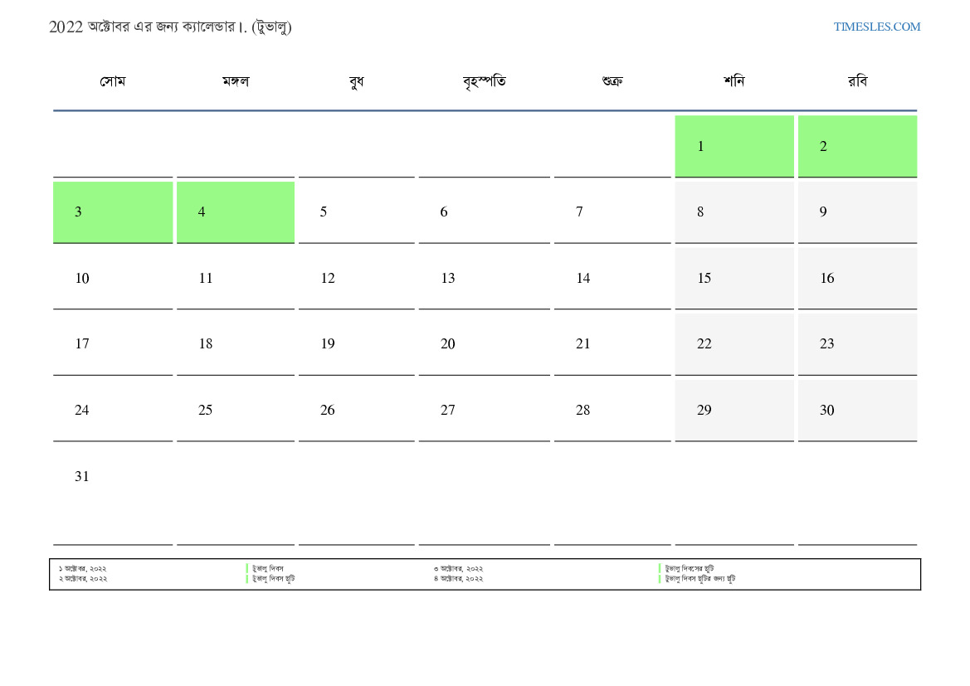Click the শুক্র weekday header
Screen dimensions: 970x686
coord(612,81)
